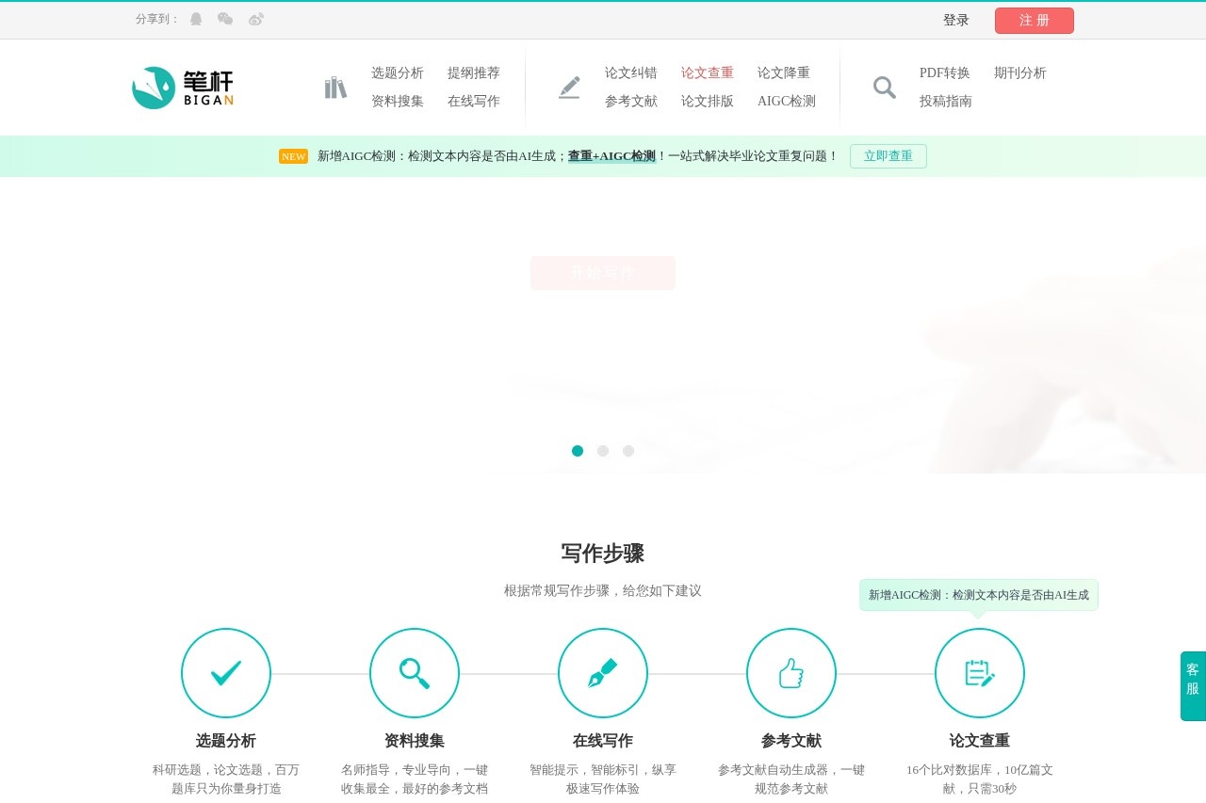Select the second carousel dot indicator
The height and width of the screenshot is (803, 1206).
(603, 451)
